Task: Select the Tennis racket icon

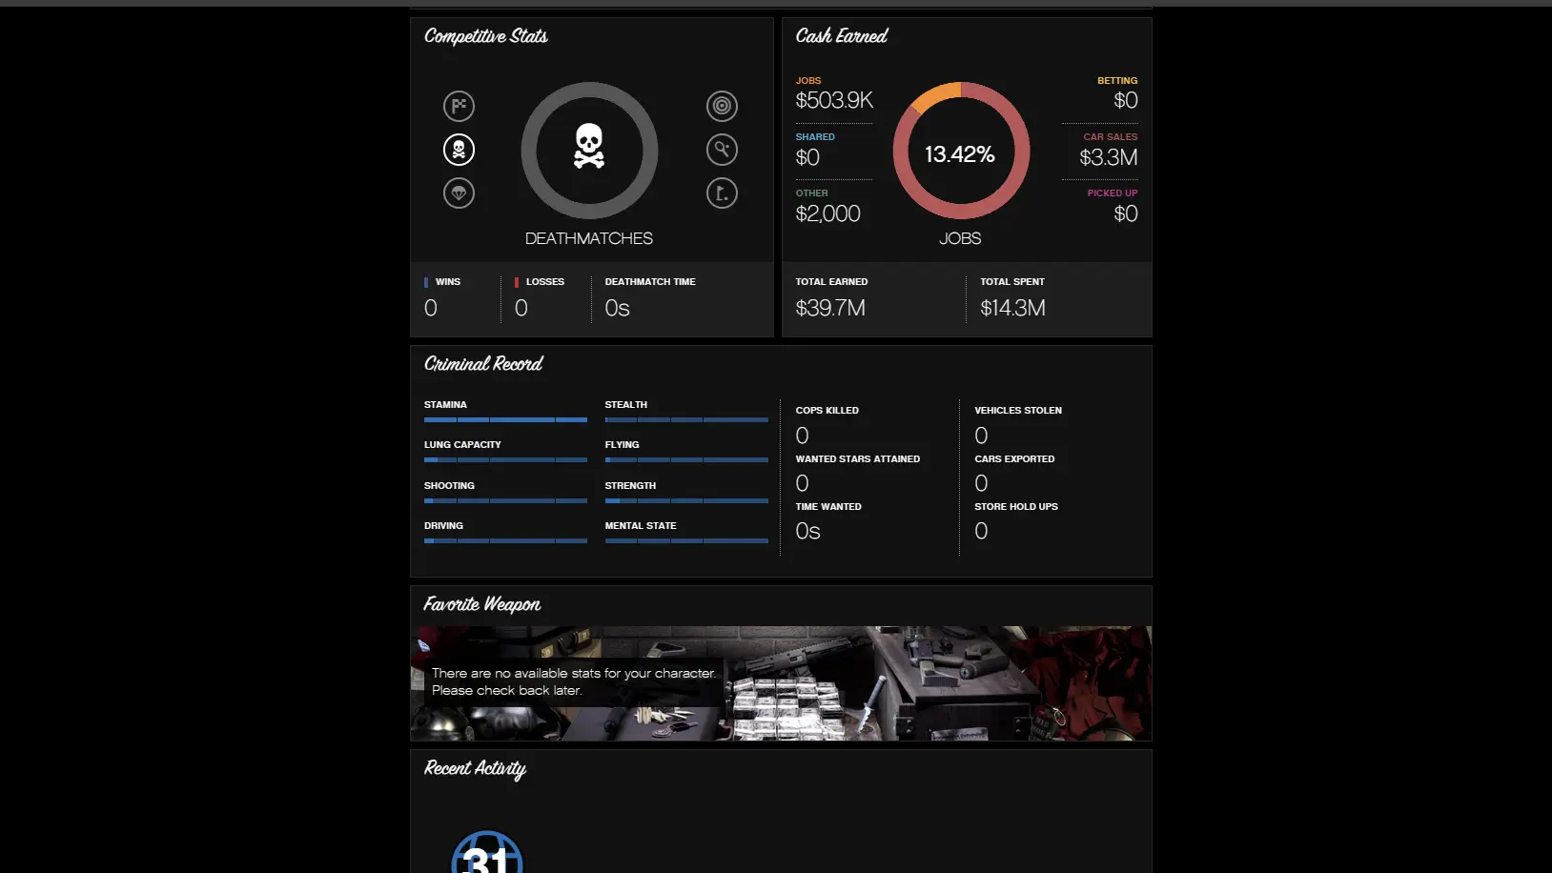Action: pyautogui.click(x=722, y=150)
